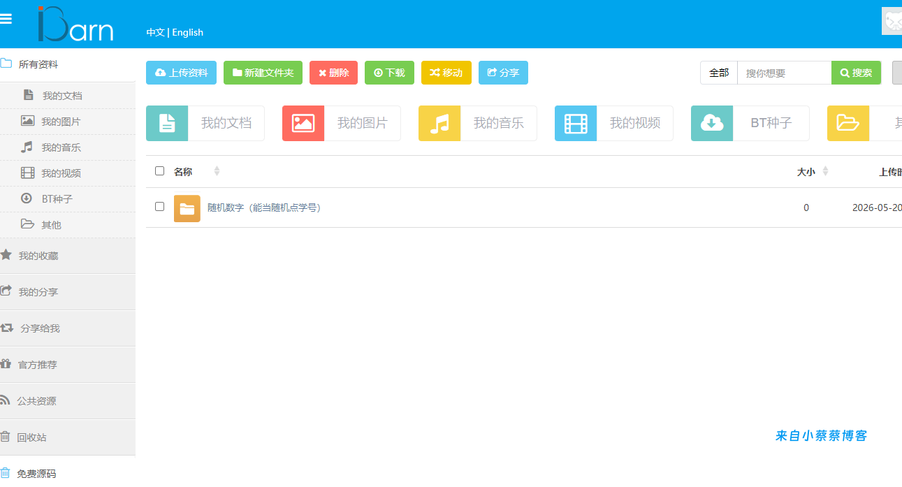This screenshot has width=902, height=487.
Task: Check the box for the 随机数字 folder row
Action: tap(159, 206)
